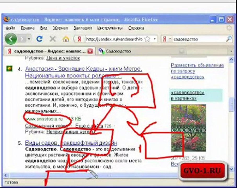Click the Firefox logo in title bar
237x188 pixels.
pos(6,19)
